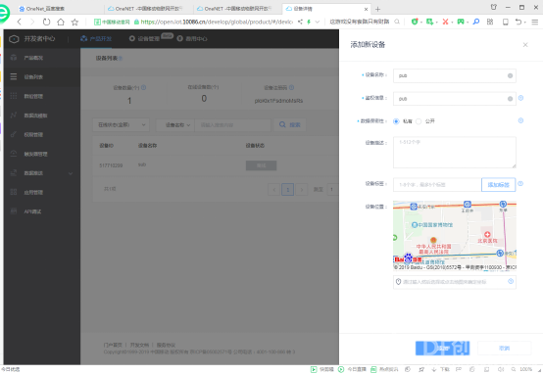This screenshot has height=375, width=543.
Task: Click the 搜索 button in device list
Action: pos(290,125)
